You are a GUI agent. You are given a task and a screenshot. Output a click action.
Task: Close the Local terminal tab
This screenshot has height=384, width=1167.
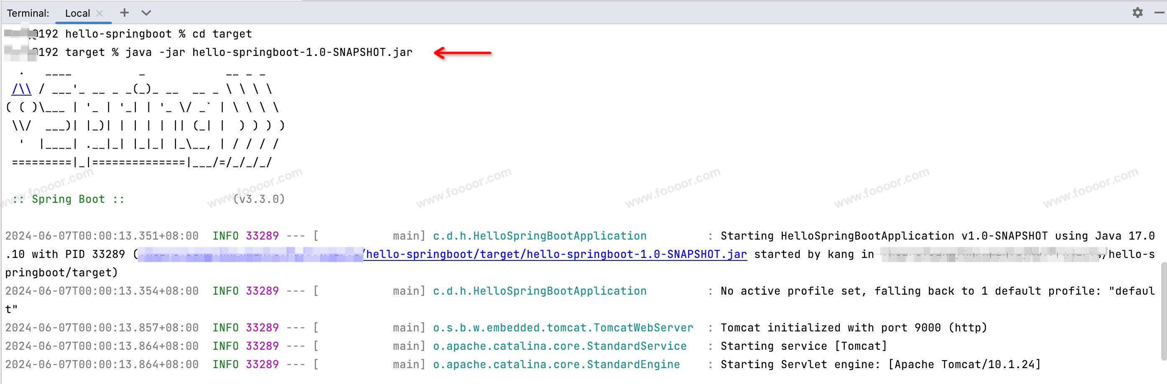point(100,13)
